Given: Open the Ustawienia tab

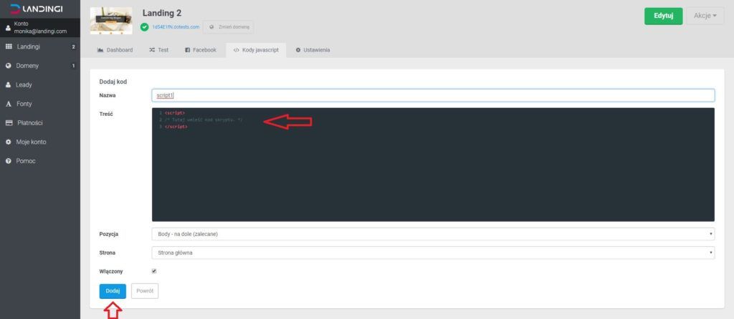Looking at the screenshot, I should point(313,50).
